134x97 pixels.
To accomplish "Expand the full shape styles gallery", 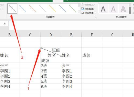I will [x=79, y=12].
